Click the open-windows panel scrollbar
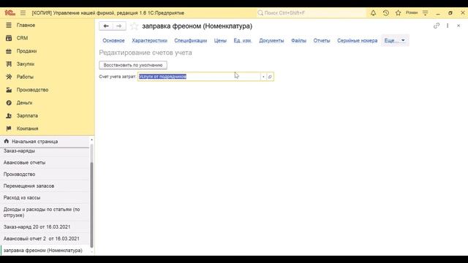This screenshot has height=263, width=468. pyautogui.click(x=91, y=205)
